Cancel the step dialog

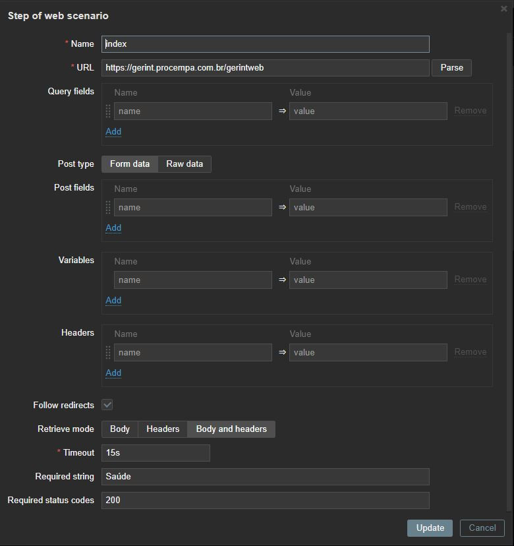[482, 528]
